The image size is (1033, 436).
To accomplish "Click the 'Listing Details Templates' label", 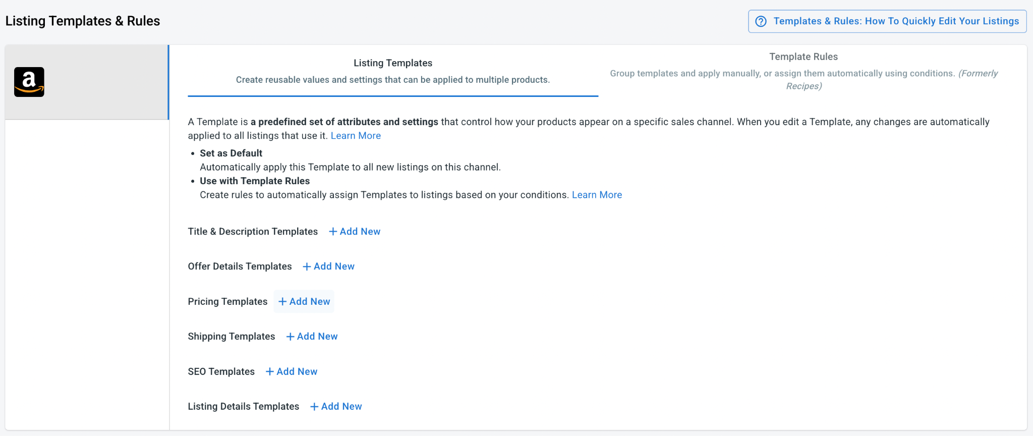I will pyautogui.click(x=243, y=407).
